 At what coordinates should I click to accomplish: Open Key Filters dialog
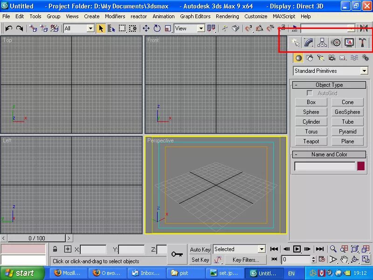pos(246,260)
